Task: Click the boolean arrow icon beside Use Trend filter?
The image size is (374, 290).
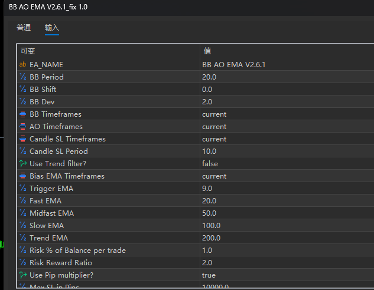Action: click(x=23, y=163)
